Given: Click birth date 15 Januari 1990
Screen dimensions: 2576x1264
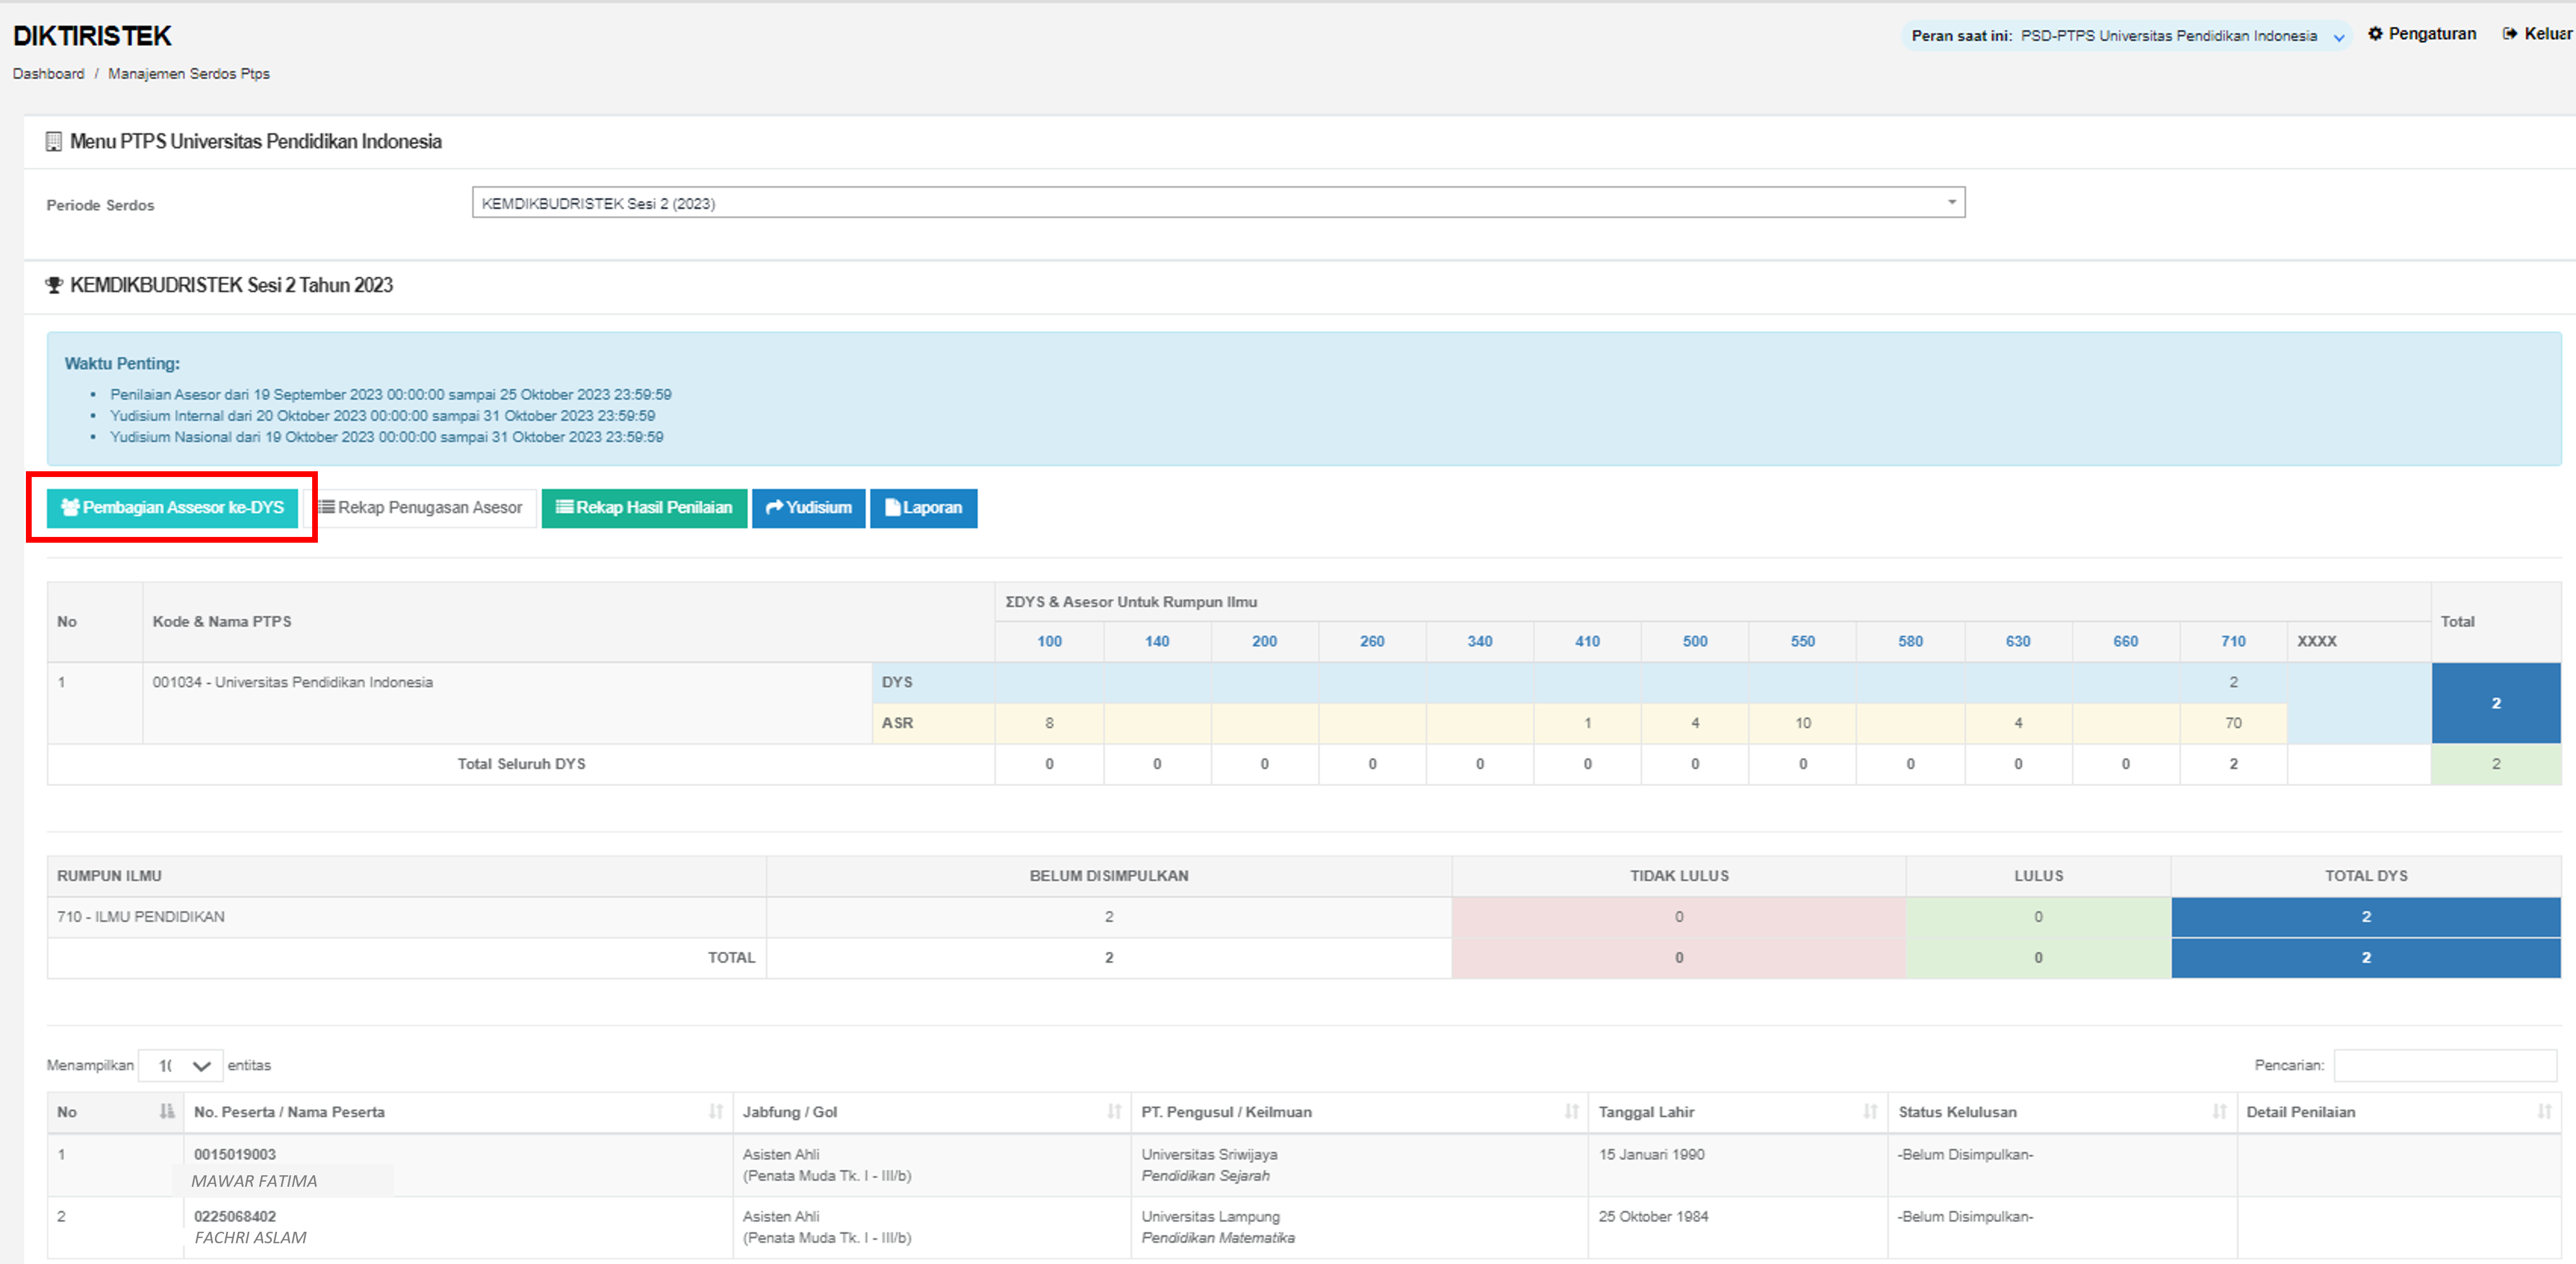Looking at the screenshot, I should (x=1651, y=1154).
